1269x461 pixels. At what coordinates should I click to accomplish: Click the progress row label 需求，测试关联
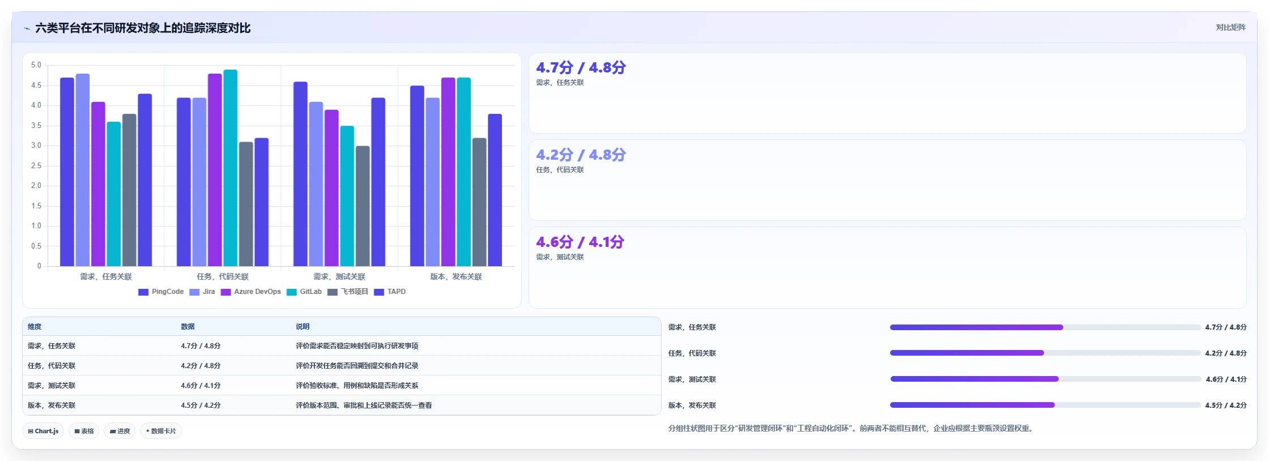692,379
